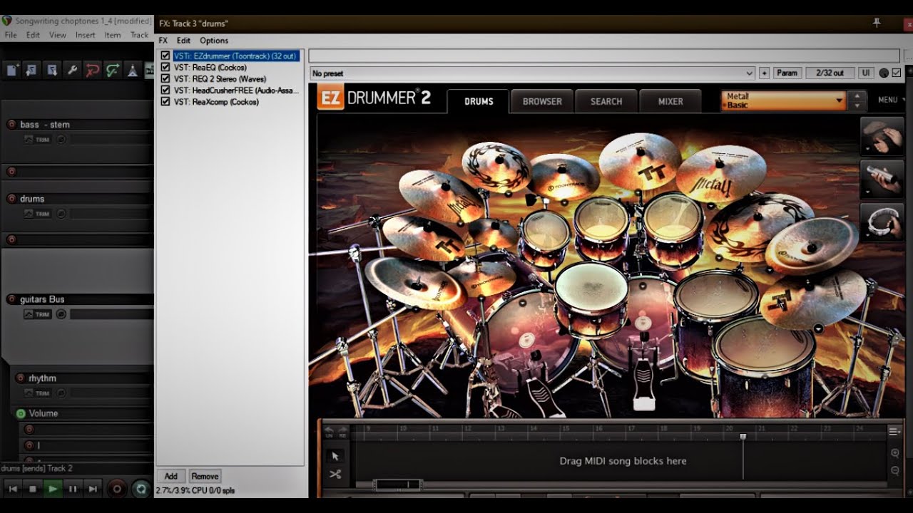
Task: Click the 2/32 out routing button
Action: [x=829, y=73]
